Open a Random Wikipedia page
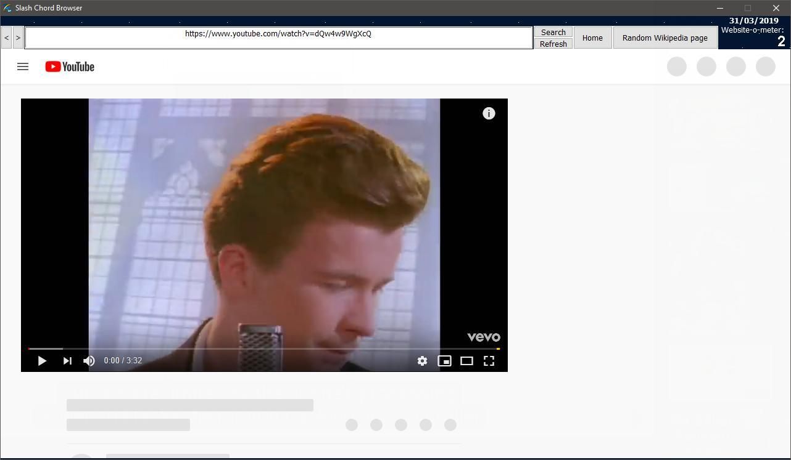791x460 pixels. point(665,38)
